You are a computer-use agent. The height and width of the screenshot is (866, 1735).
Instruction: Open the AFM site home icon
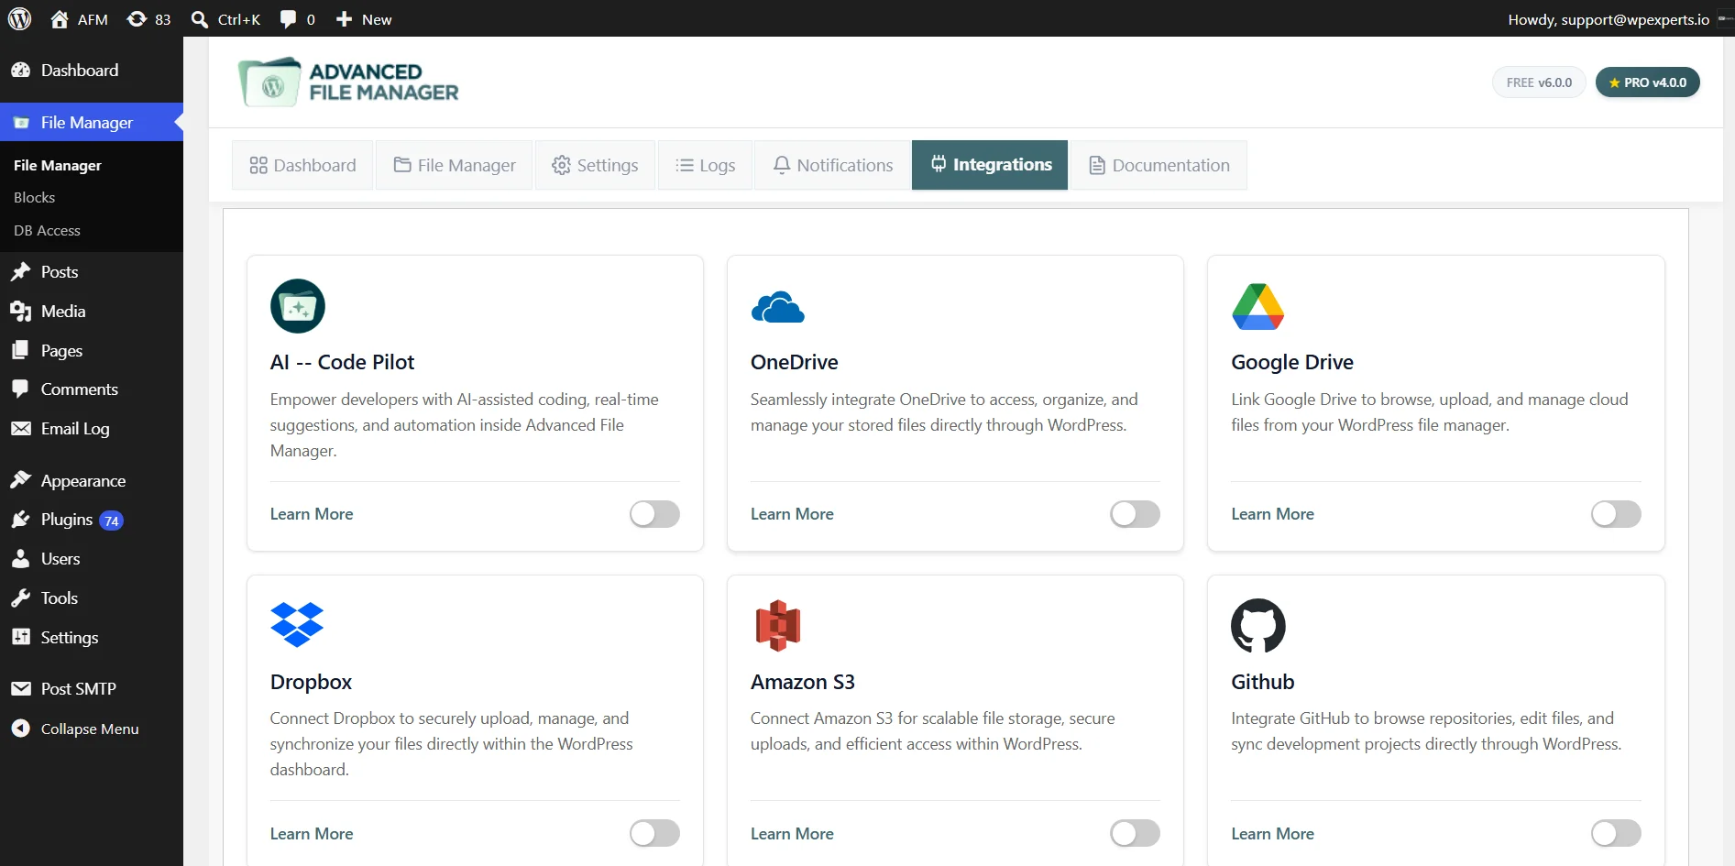click(x=60, y=19)
